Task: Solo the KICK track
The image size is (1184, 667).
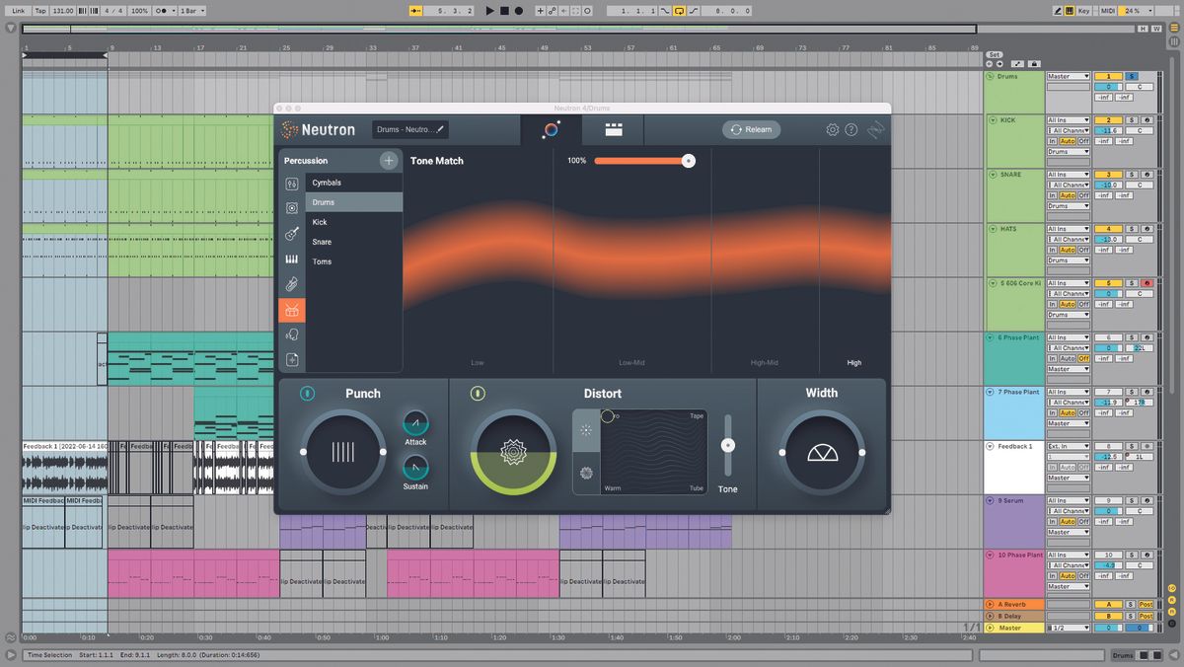Action: pyautogui.click(x=1131, y=120)
